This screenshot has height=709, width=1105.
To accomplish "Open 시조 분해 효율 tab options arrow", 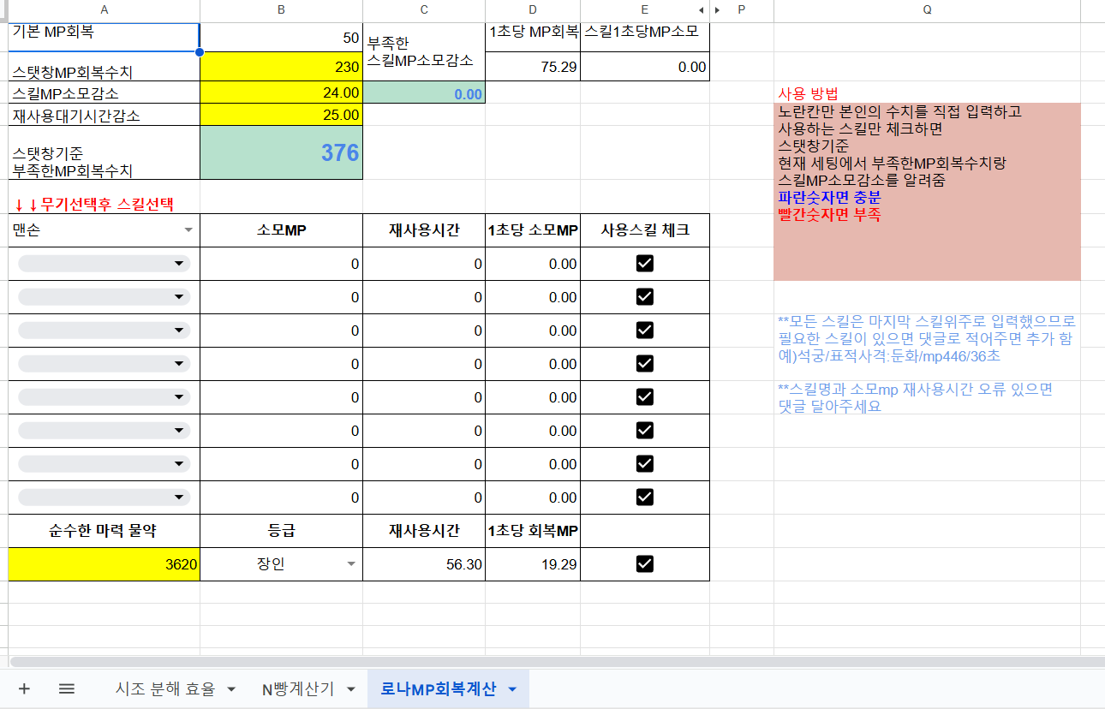I will tap(230, 689).
